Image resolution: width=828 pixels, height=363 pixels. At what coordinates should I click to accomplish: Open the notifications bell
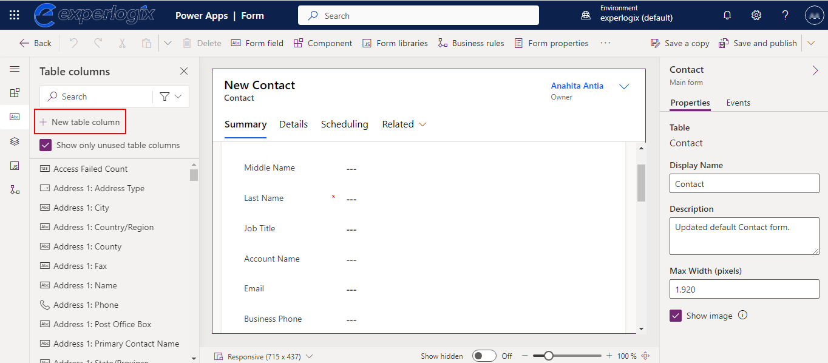727,16
